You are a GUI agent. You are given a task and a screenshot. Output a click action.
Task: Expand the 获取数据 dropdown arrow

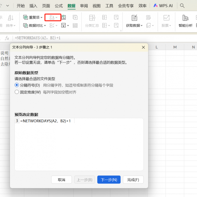coord(142,26)
